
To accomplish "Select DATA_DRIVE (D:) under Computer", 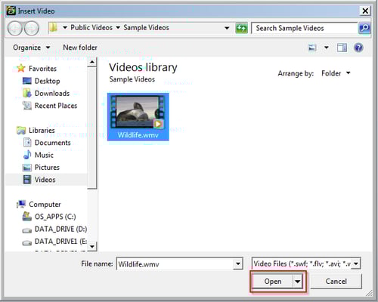I will pos(60,229).
